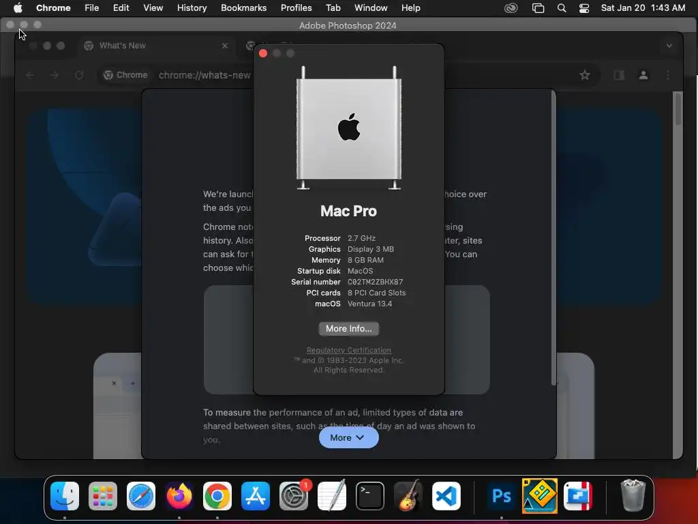
Task: Toggle Chrome side panel icon
Action: point(619,75)
